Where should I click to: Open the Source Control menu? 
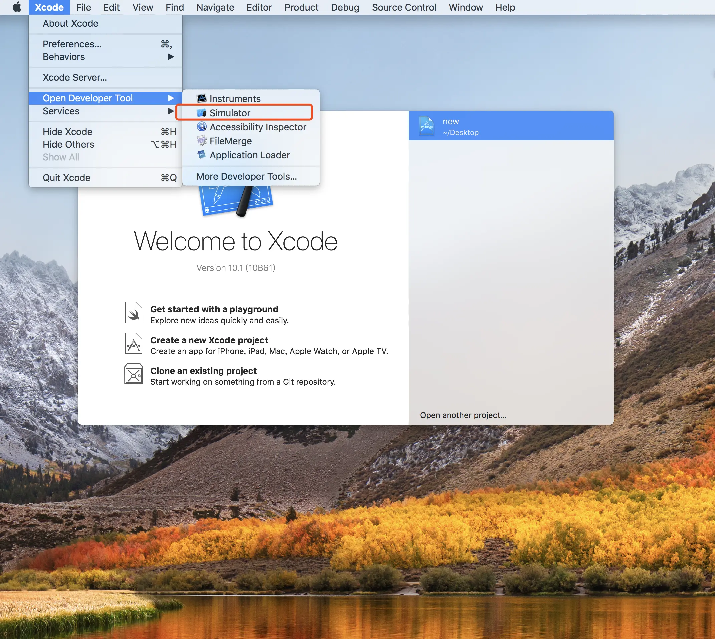pos(404,7)
